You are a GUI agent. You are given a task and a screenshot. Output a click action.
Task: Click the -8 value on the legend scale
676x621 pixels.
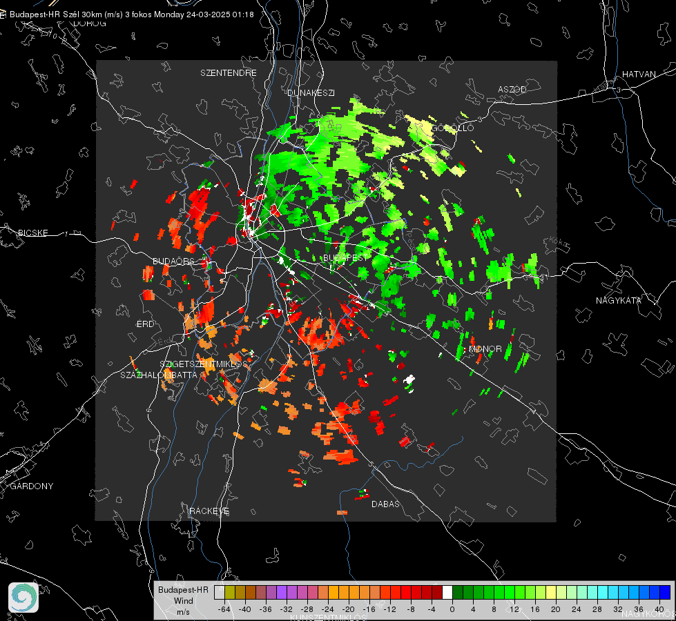(410, 609)
